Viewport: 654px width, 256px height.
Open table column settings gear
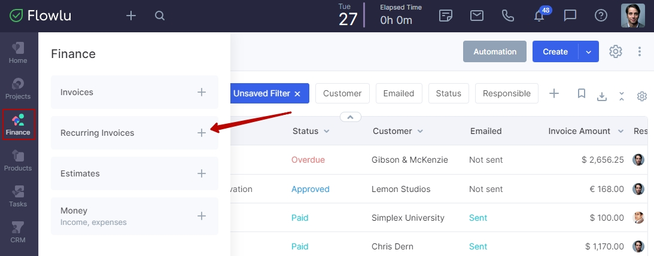642,96
